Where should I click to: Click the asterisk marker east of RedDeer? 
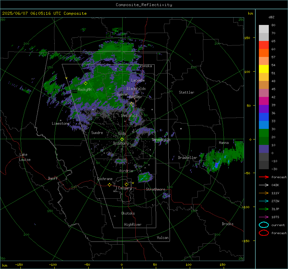[152, 110]
